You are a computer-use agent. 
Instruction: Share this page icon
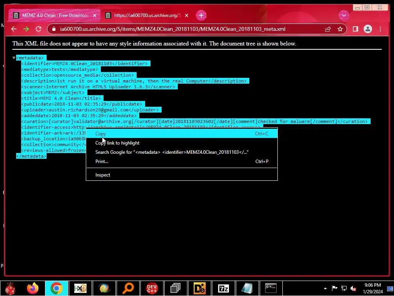point(328,29)
